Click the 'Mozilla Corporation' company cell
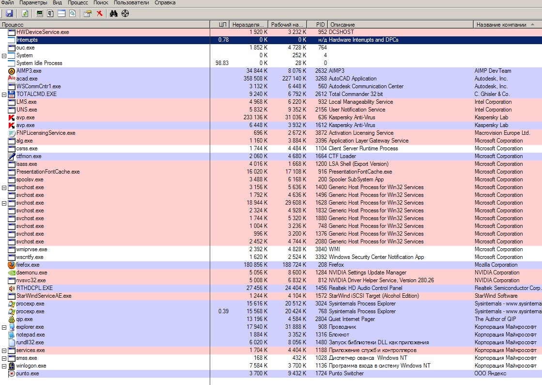The width and height of the screenshot is (542, 385). coord(496,265)
